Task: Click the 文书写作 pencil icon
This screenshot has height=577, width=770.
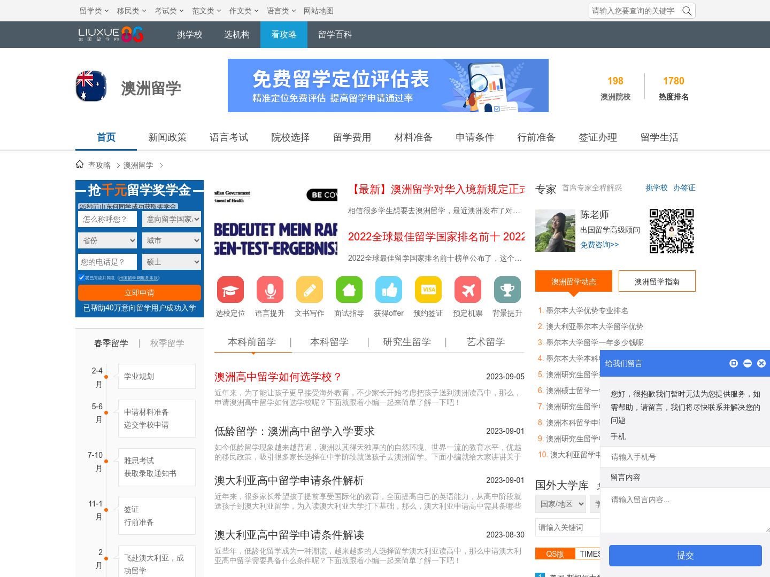Action: (310, 290)
